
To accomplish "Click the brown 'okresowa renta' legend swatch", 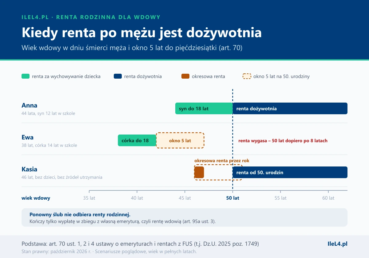I will [185, 76].
